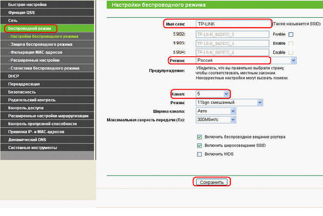Open Максимальная скорость передачи dropdown

(x=216, y=120)
